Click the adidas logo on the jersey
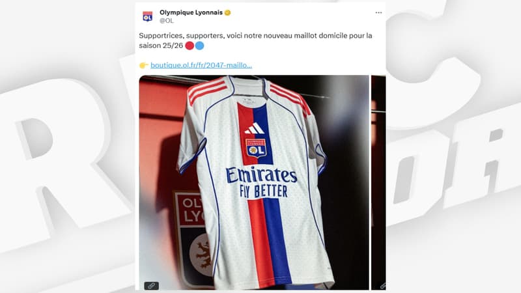 (x=255, y=128)
